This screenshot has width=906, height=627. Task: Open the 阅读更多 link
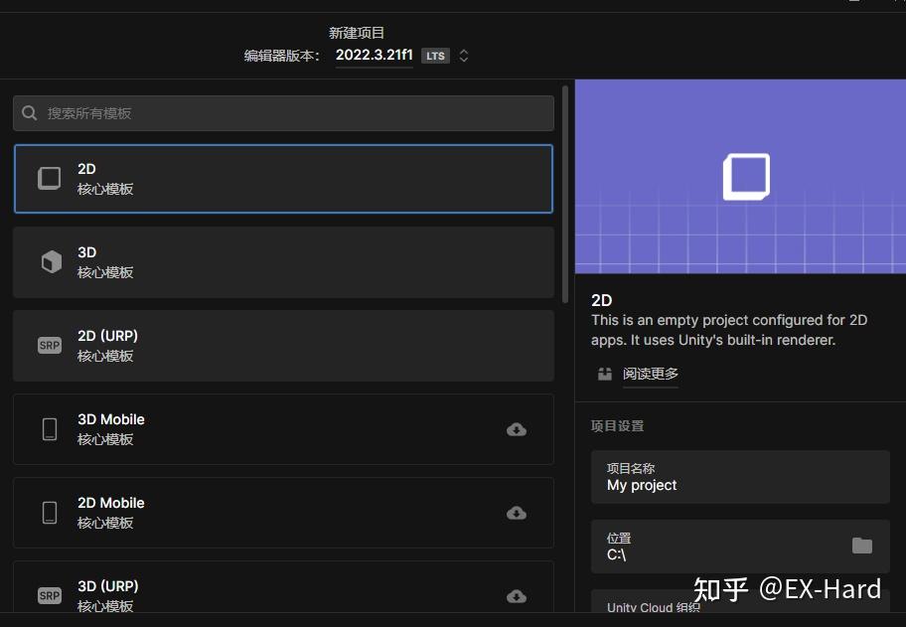point(651,374)
